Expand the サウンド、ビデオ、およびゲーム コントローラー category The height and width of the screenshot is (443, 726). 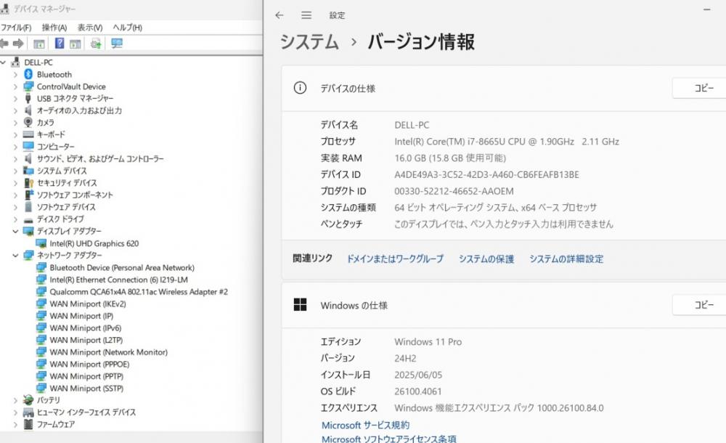[x=15, y=158]
